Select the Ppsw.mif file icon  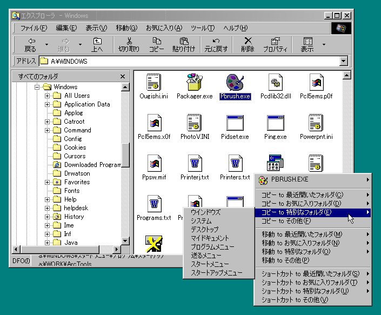tap(155, 164)
